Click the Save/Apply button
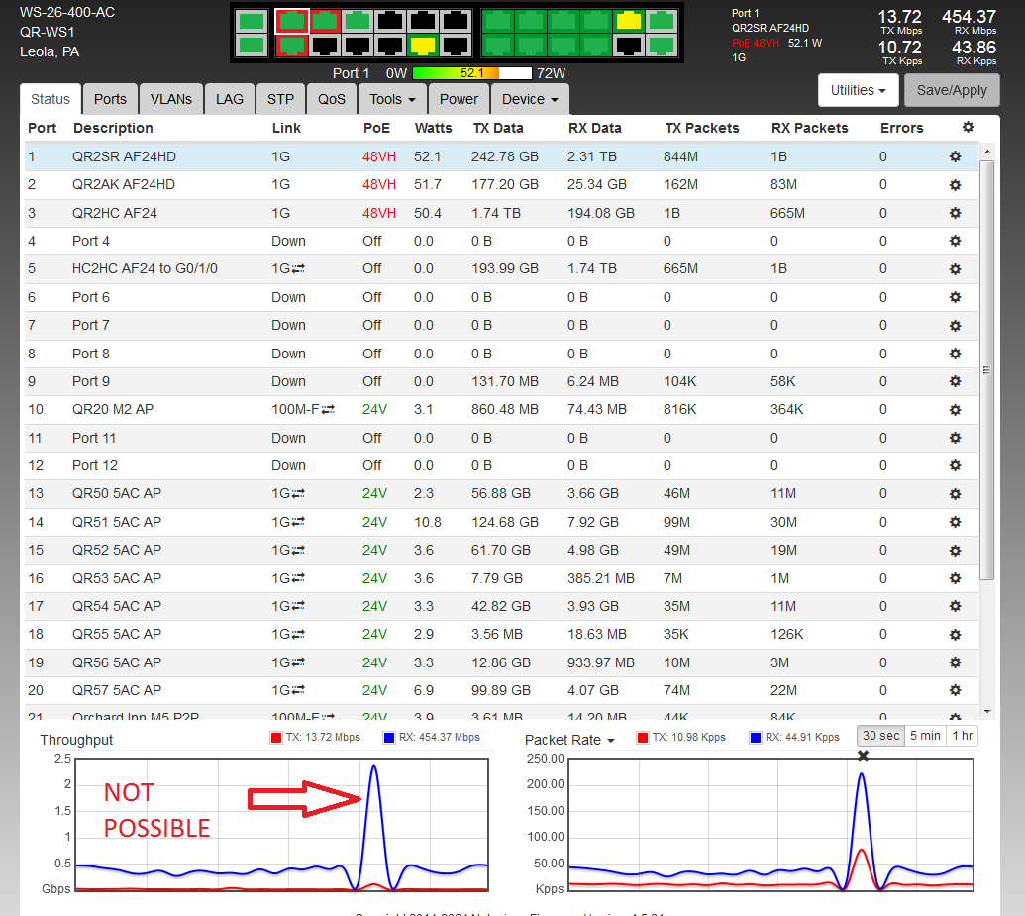The height and width of the screenshot is (916, 1025). click(951, 90)
